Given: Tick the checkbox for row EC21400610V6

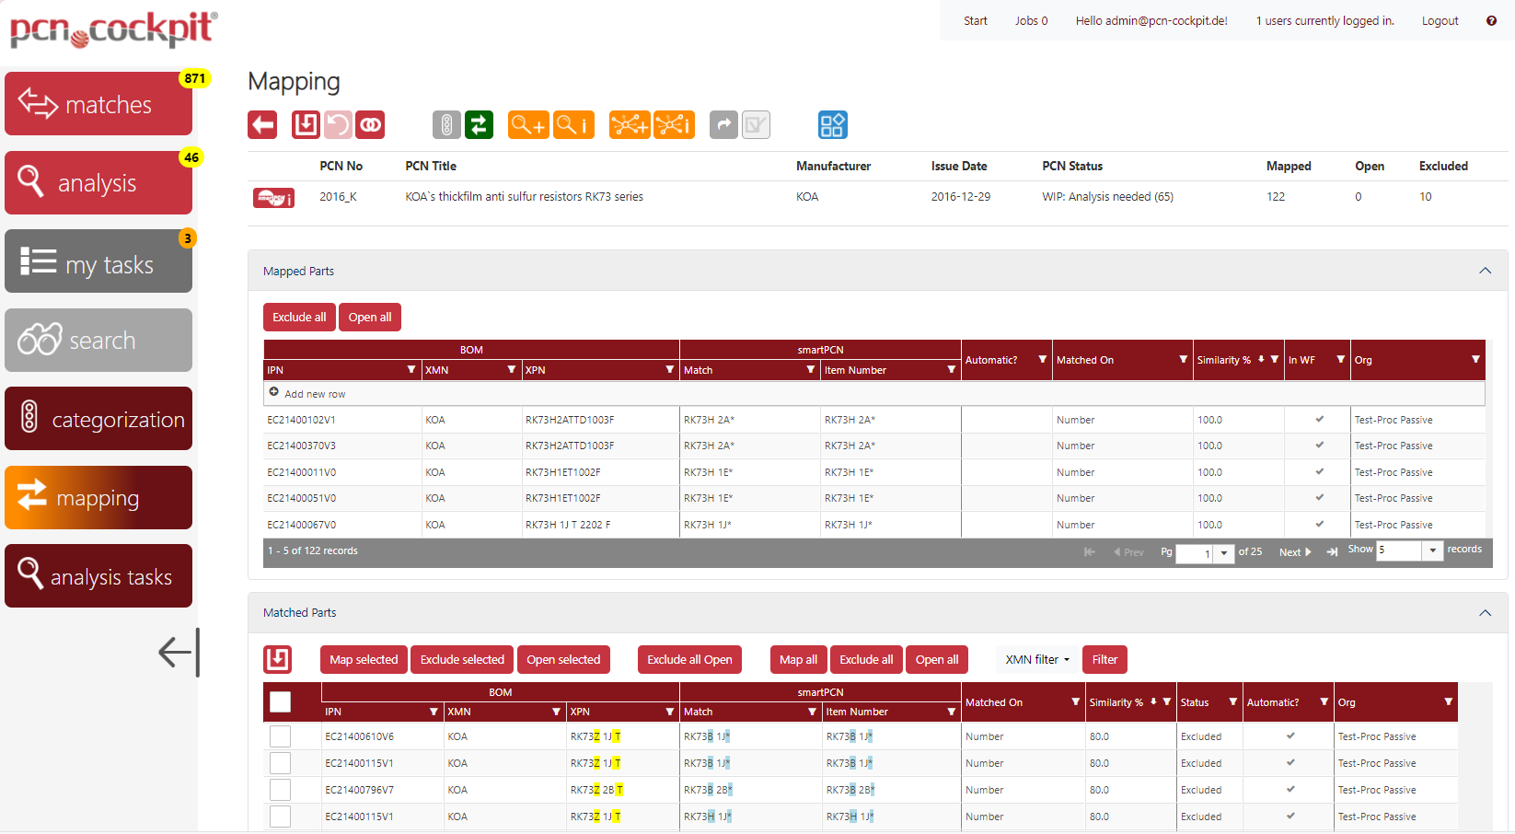Looking at the screenshot, I should 281,736.
